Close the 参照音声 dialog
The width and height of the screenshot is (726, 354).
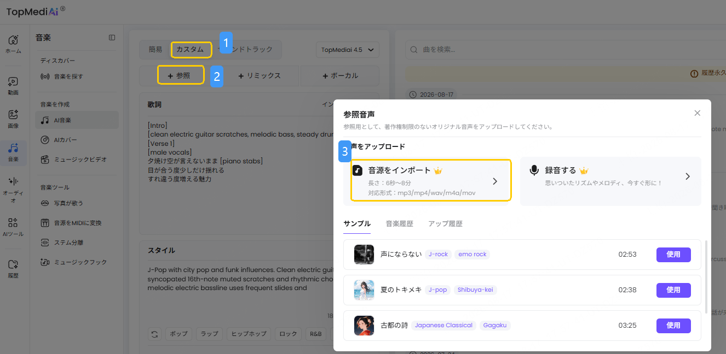click(x=697, y=113)
